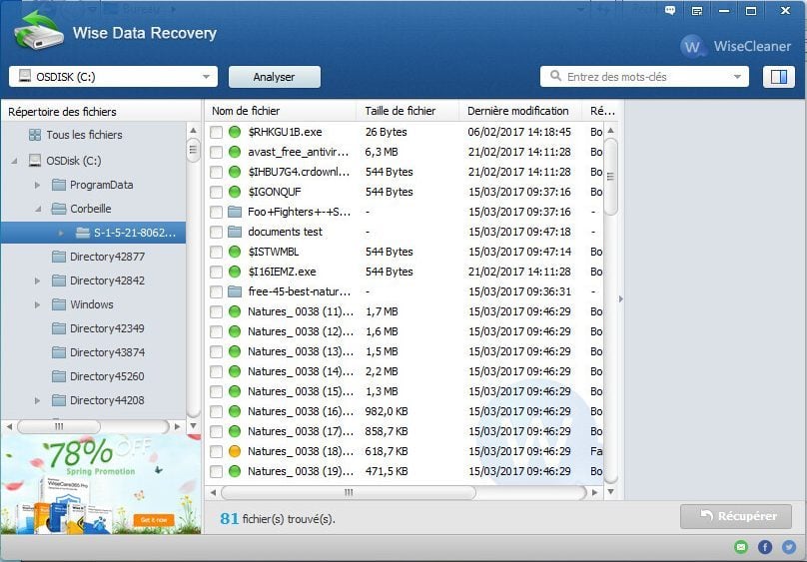
Task: Click the folder icon of Foo+Fighters row
Action: pos(235,212)
